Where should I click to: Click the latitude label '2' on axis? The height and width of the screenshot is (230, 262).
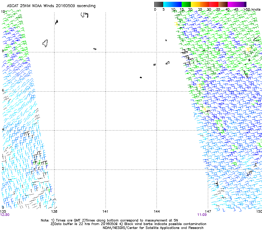click(3, 168)
